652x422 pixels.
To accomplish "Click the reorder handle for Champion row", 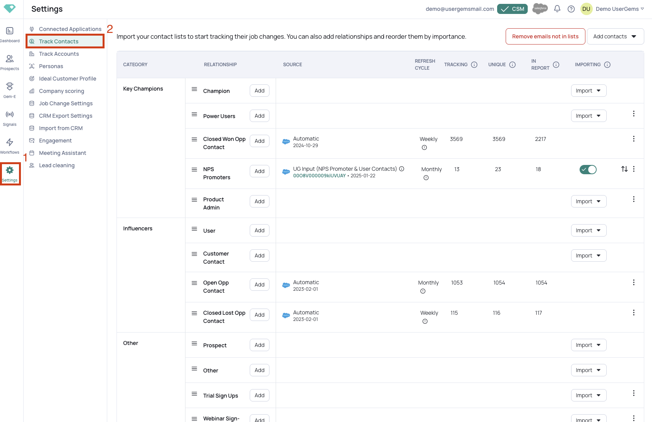I will tap(194, 89).
